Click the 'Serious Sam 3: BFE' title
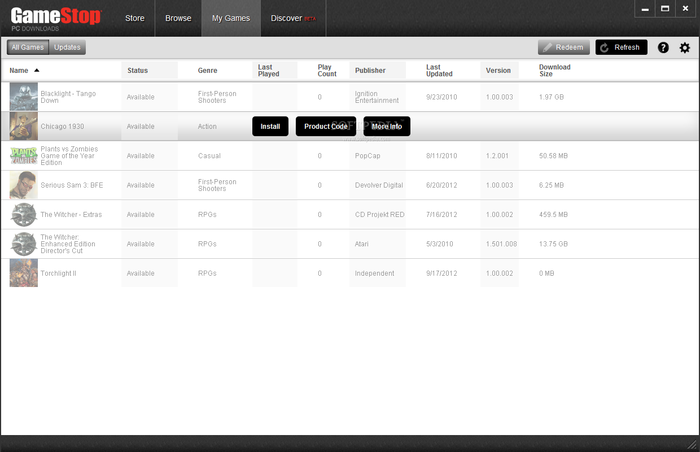This screenshot has width=700, height=452. (x=72, y=185)
